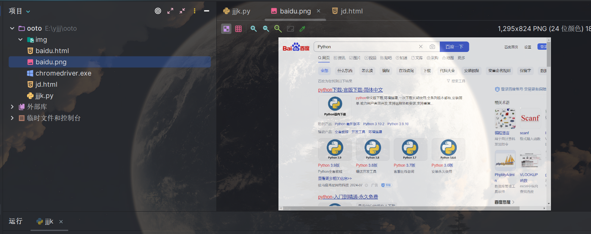Viewport: 591px width, 234px height.
Task: Collapse the img folder
Action: 21,40
